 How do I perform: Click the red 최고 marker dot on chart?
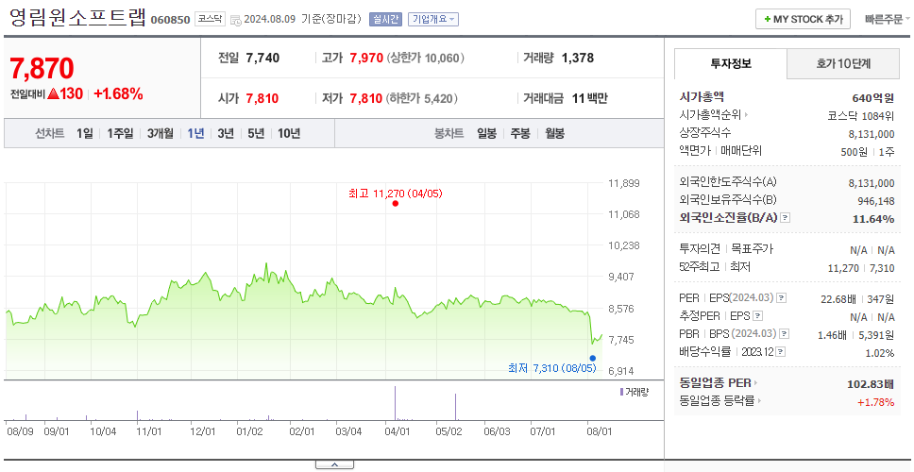pyautogui.click(x=396, y=203)
